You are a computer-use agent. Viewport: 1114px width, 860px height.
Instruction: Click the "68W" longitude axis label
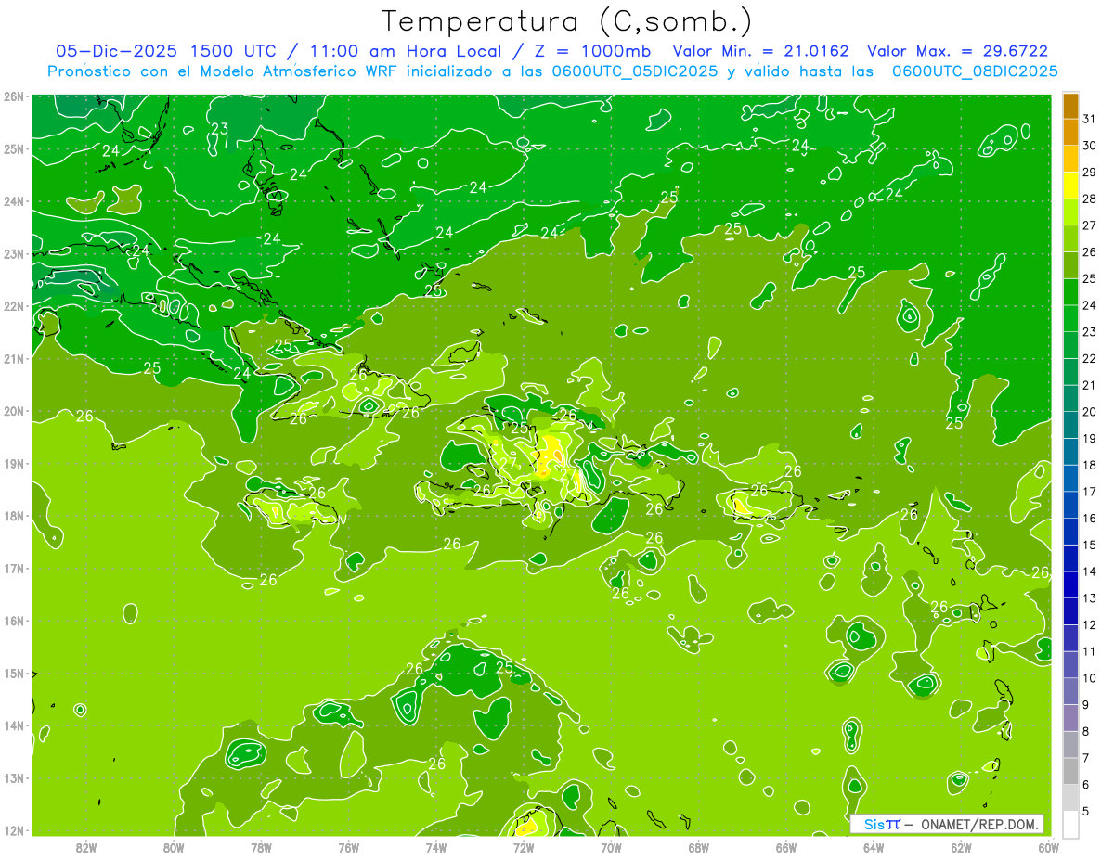point(698,847)
